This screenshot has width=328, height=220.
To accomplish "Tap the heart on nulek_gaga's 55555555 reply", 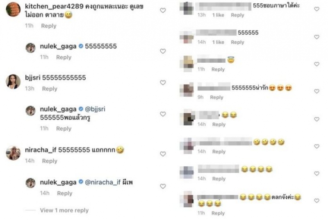I will [163, 51].
